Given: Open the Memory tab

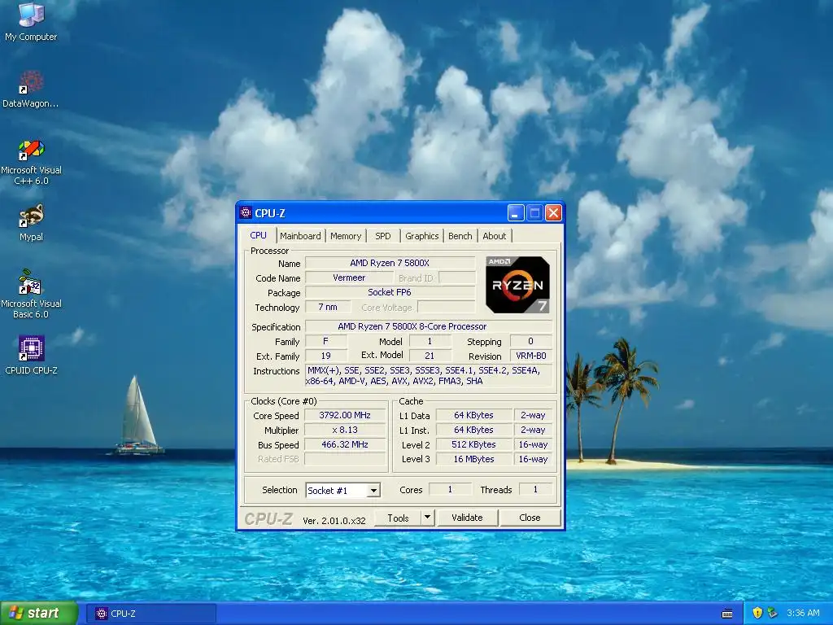Looking at the screenshot, I should (x=346, y=236).
